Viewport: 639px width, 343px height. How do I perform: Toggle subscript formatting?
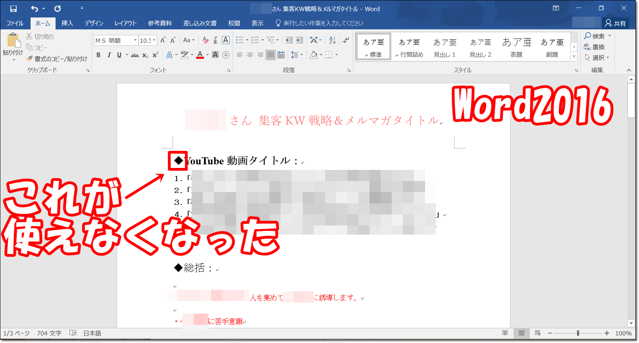coord(145,55)
